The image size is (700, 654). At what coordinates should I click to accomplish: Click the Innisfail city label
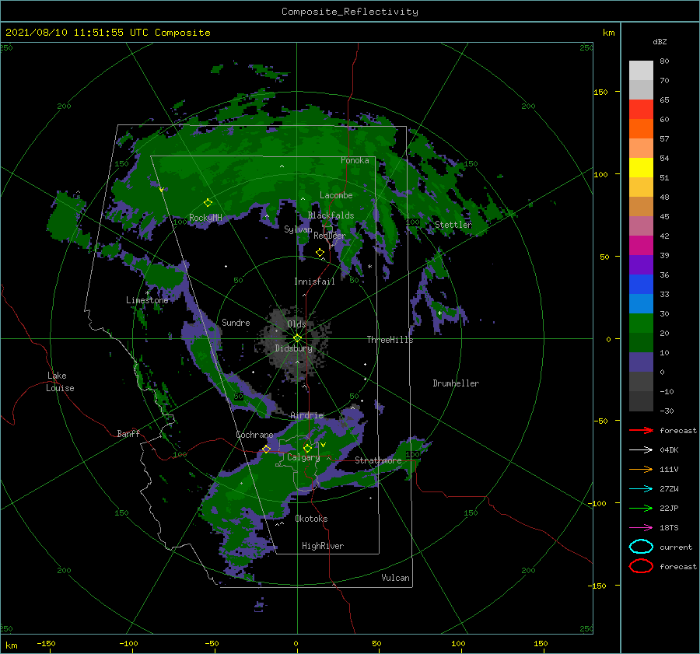coord(314,282)
